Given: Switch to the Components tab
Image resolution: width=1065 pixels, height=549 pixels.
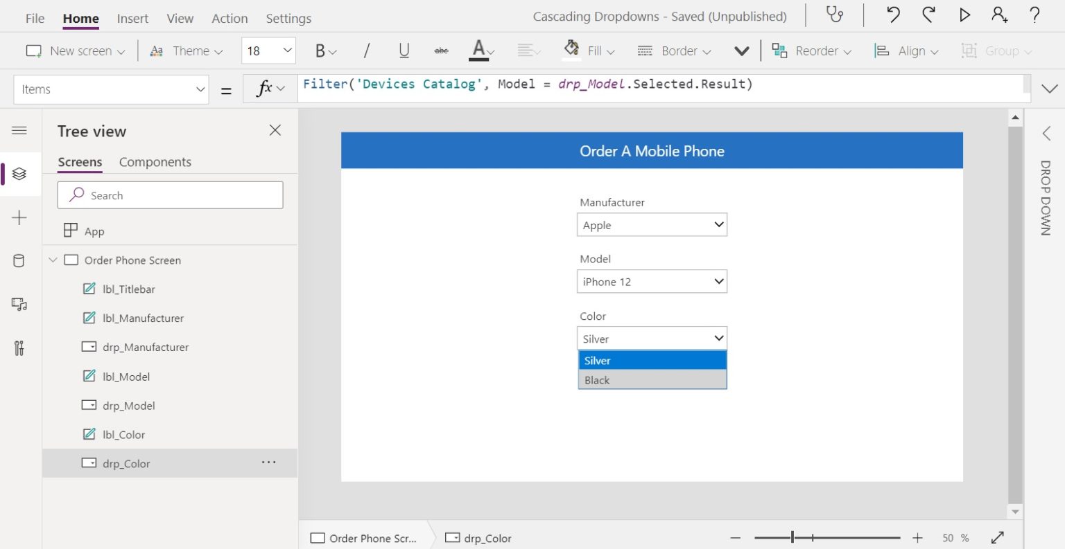Looking at the screenshot, I should 155,161.
